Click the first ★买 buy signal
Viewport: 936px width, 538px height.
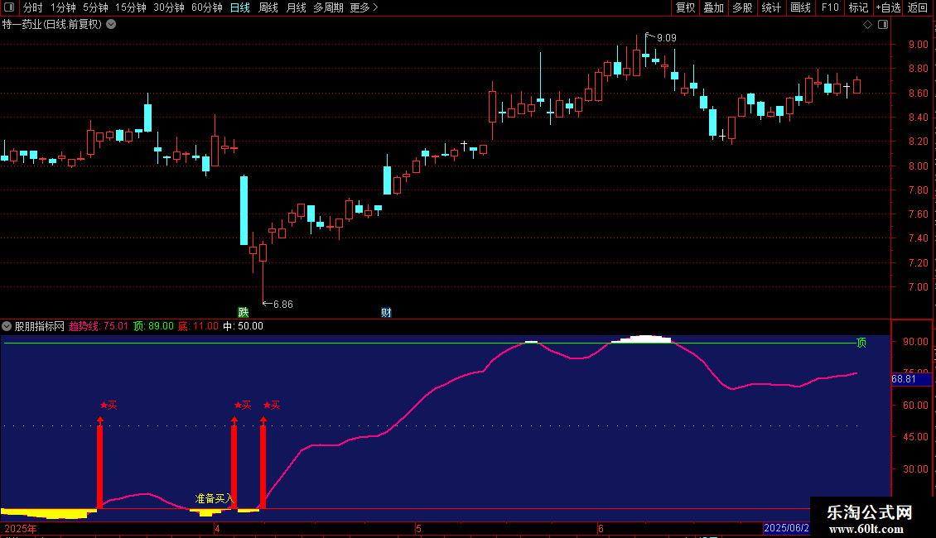(109, 405)
